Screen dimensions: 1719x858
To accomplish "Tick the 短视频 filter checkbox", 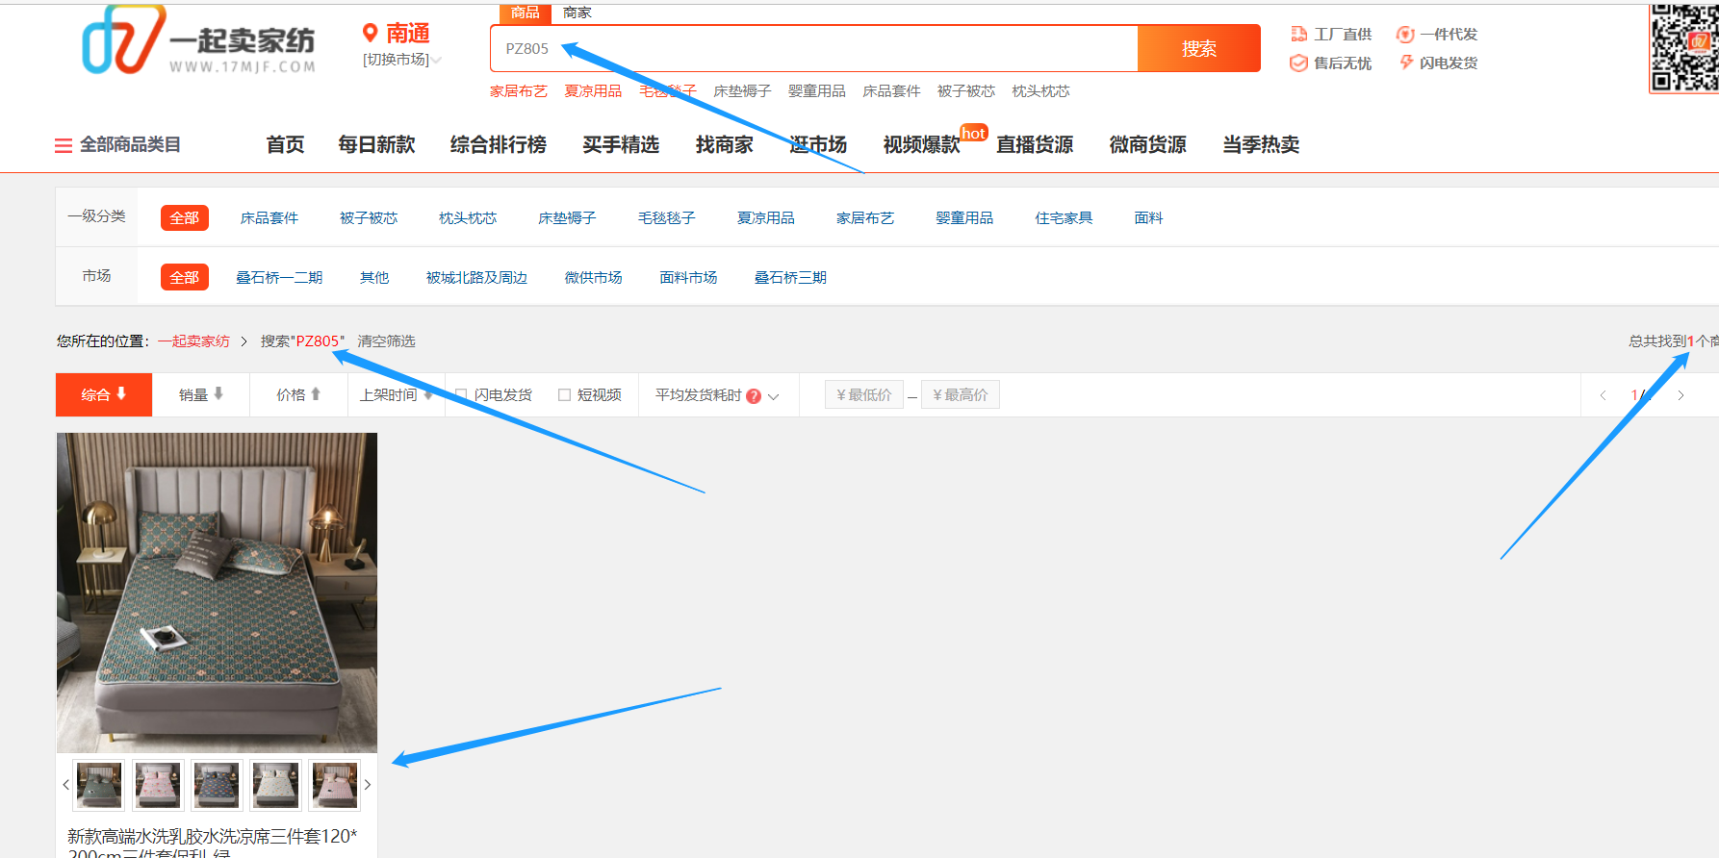I will pyautogui.click(x=565, y=395).
